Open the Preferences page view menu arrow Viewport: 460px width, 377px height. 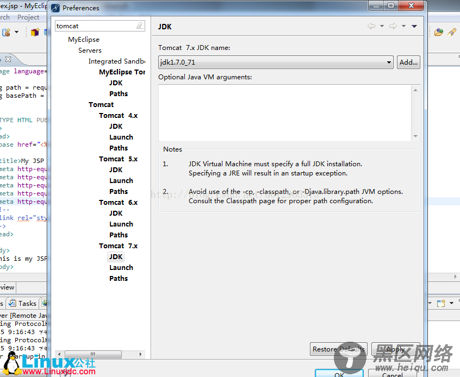pyautogui.click(x=414, y=26)
